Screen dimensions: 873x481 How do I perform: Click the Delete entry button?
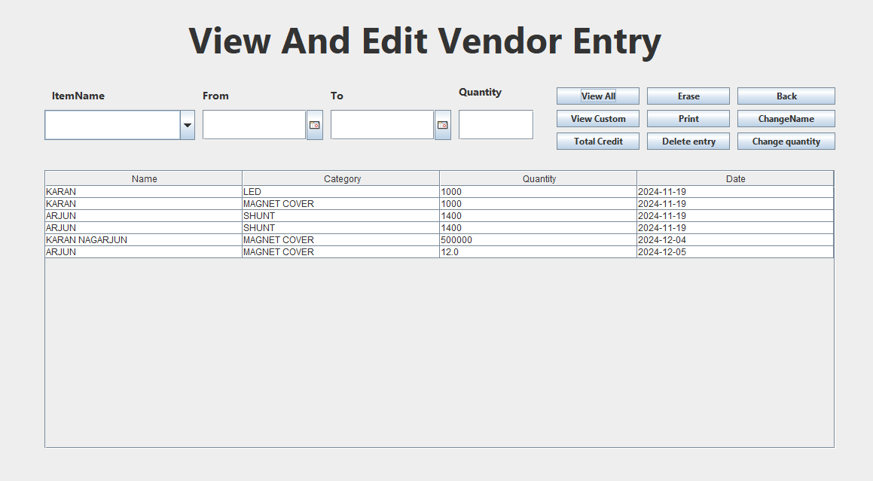tap(688, 141)
